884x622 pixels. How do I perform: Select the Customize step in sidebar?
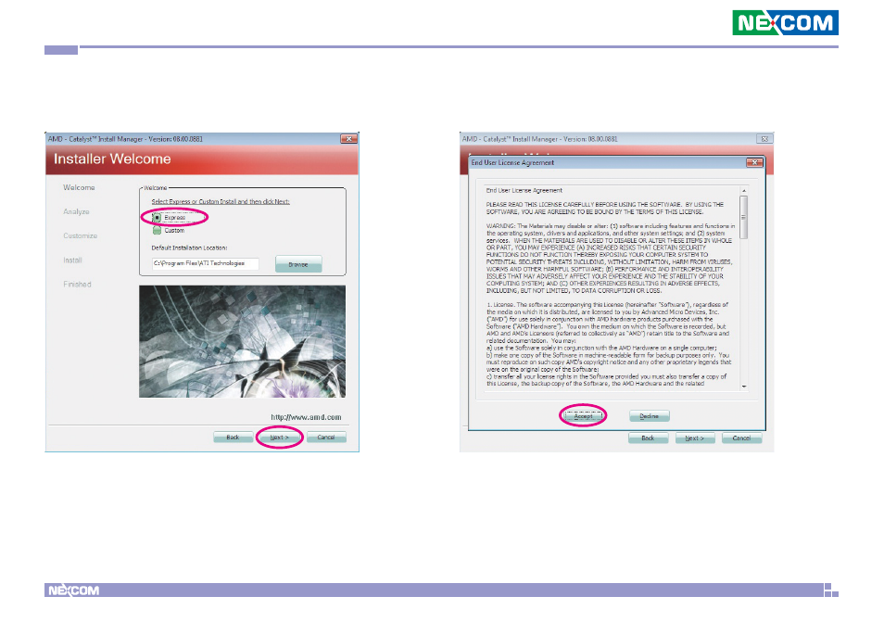[x=80, y=235]
